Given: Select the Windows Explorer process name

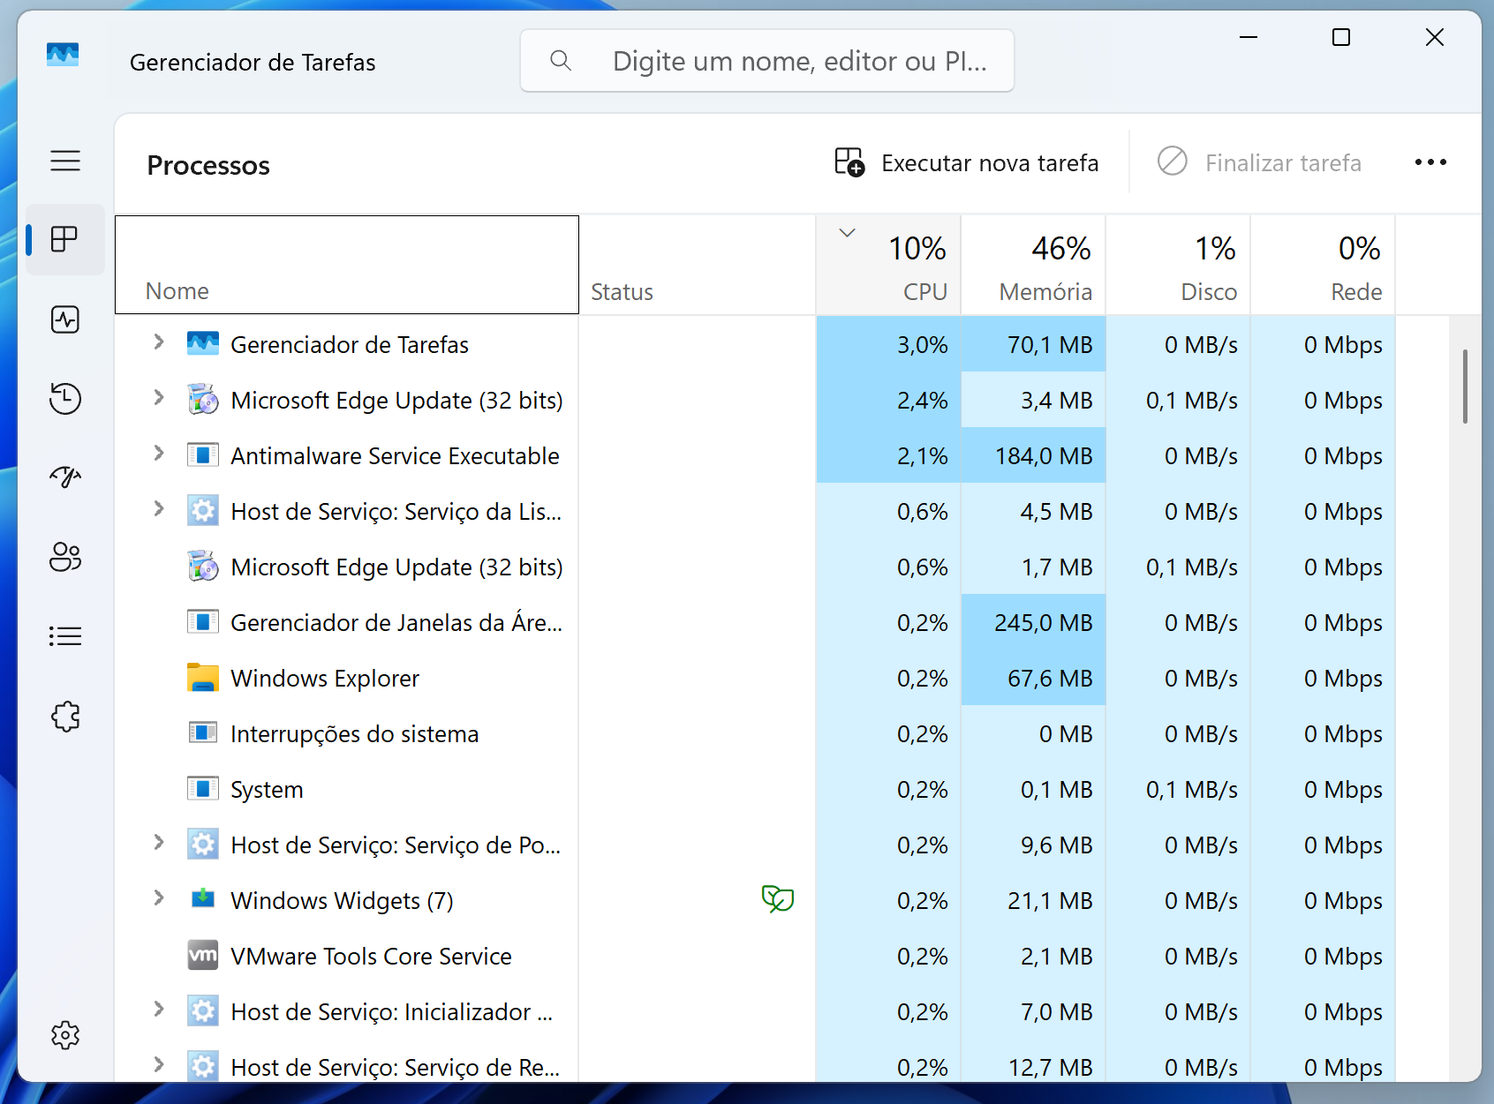Looking at the screenshot, I should click(x=325, y=679).
